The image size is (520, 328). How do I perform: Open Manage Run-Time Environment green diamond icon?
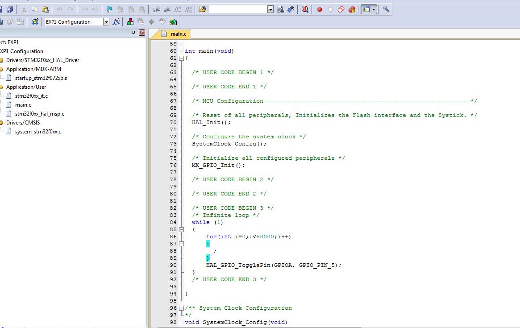[173, 21]
